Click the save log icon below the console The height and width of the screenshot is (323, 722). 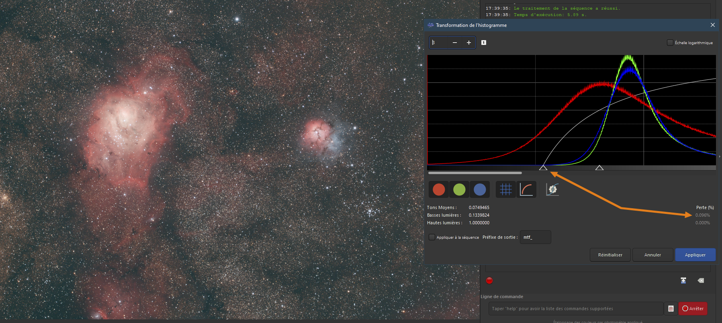point(683,280)
